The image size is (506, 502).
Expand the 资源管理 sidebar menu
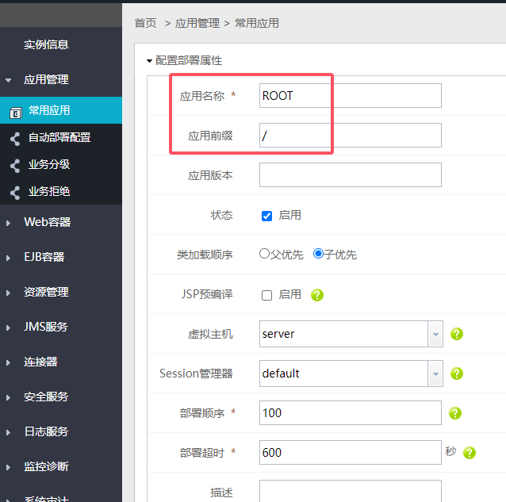tap(9, 293)
